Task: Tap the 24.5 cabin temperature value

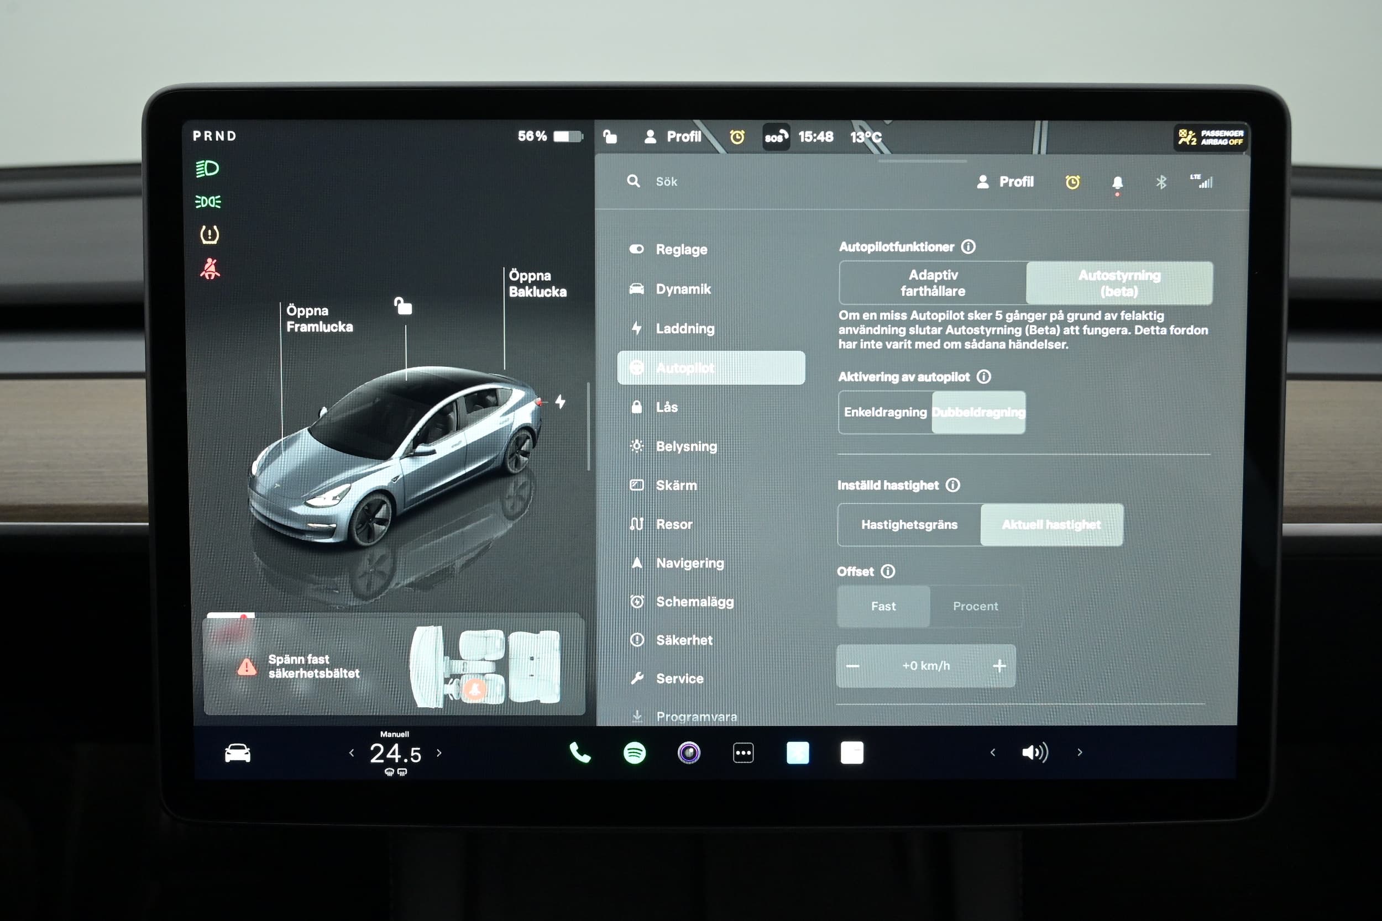Action: coord(395,754)
